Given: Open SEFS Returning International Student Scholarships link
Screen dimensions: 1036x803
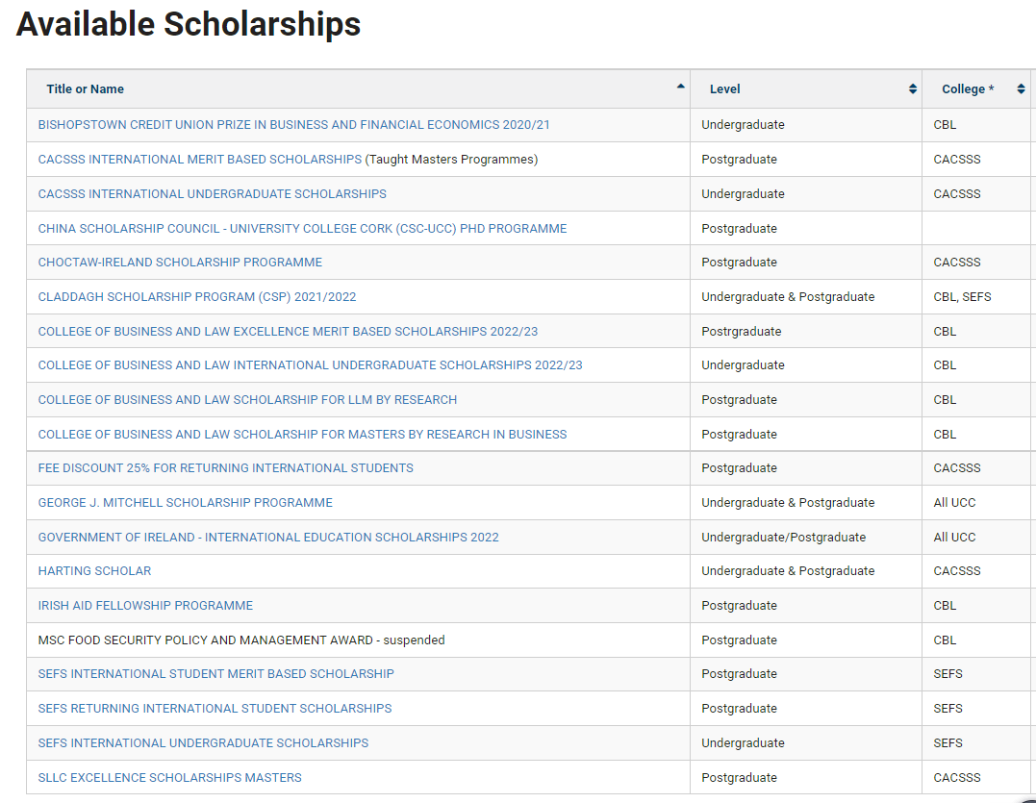Looking at the screenshot, I should 215,709.
